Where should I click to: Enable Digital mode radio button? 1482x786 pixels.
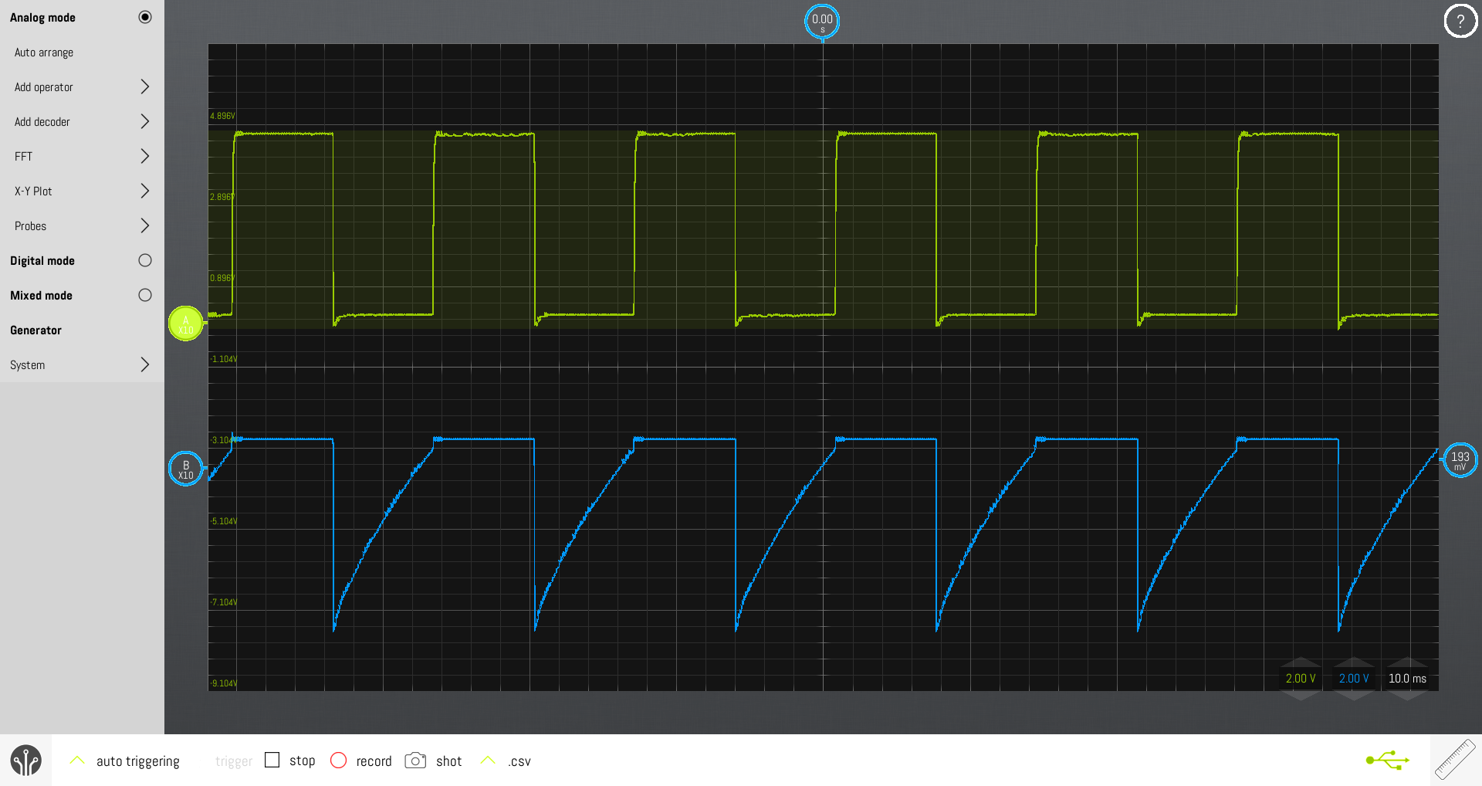click(144, 260)
